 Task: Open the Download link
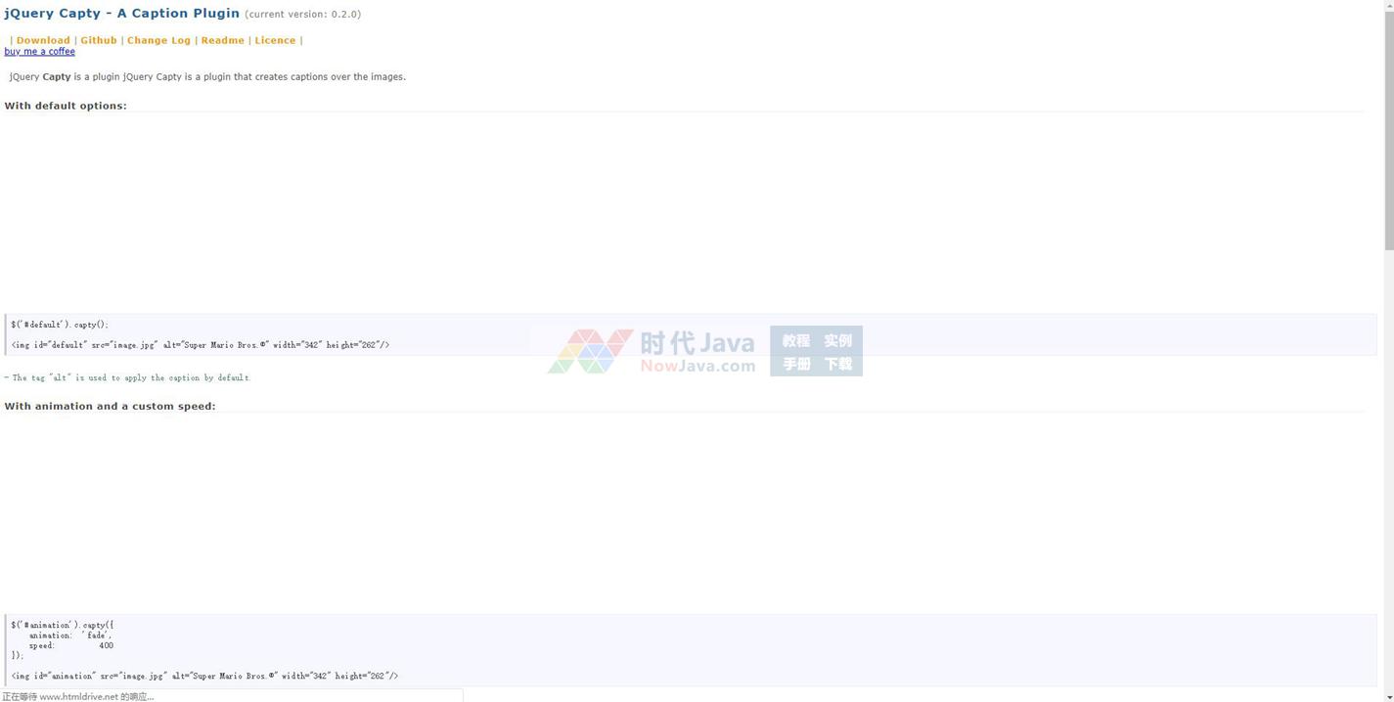click(x=43, y=40)
